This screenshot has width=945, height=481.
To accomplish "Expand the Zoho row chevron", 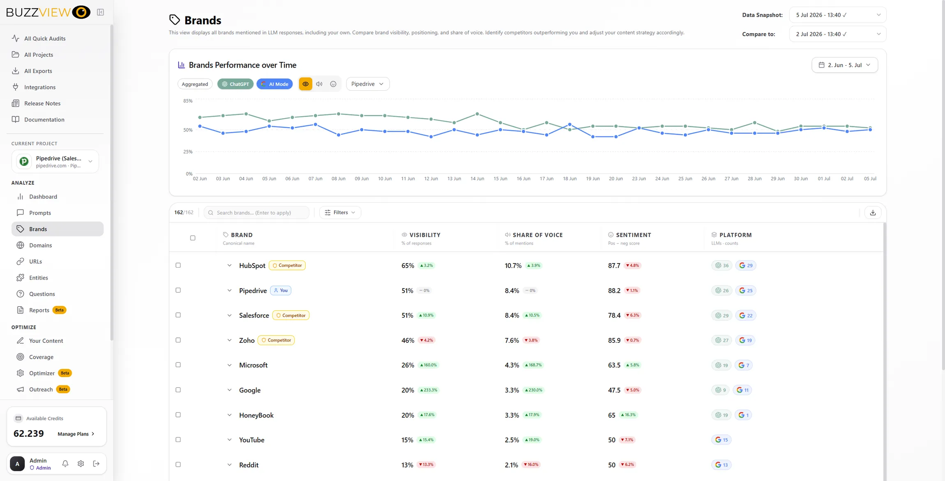I will pyautogui.click(x=229, y=340).
